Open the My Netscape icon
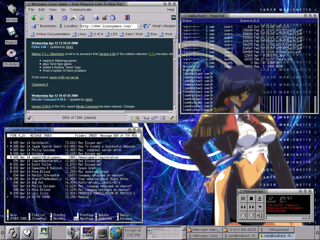 [x=82, y=18]
